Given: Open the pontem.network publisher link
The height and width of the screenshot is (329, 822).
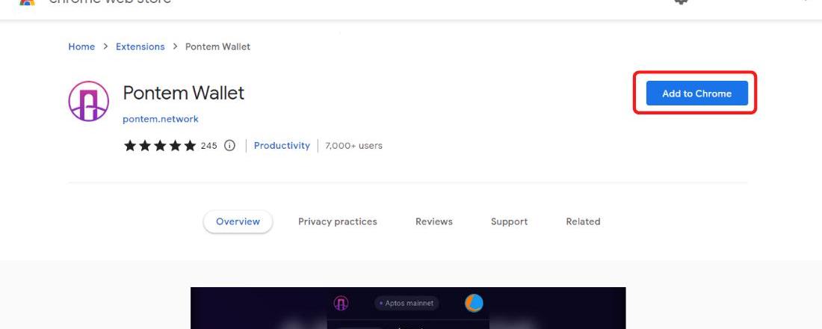Looking at the screenshot, I should coord(161,119).
